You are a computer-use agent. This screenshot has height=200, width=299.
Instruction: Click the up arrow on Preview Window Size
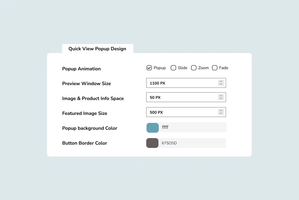(221, 81)
